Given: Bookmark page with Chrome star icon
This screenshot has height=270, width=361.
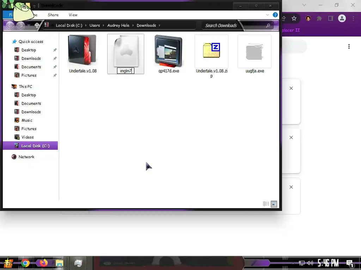Looking at the screenshot, I should tap(294, 18).
